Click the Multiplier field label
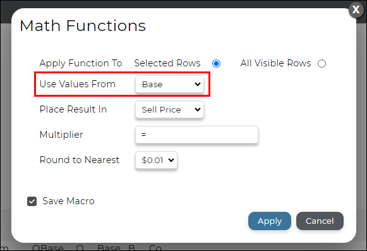This screenshot has width=367, height=251. tap(61, 135)
